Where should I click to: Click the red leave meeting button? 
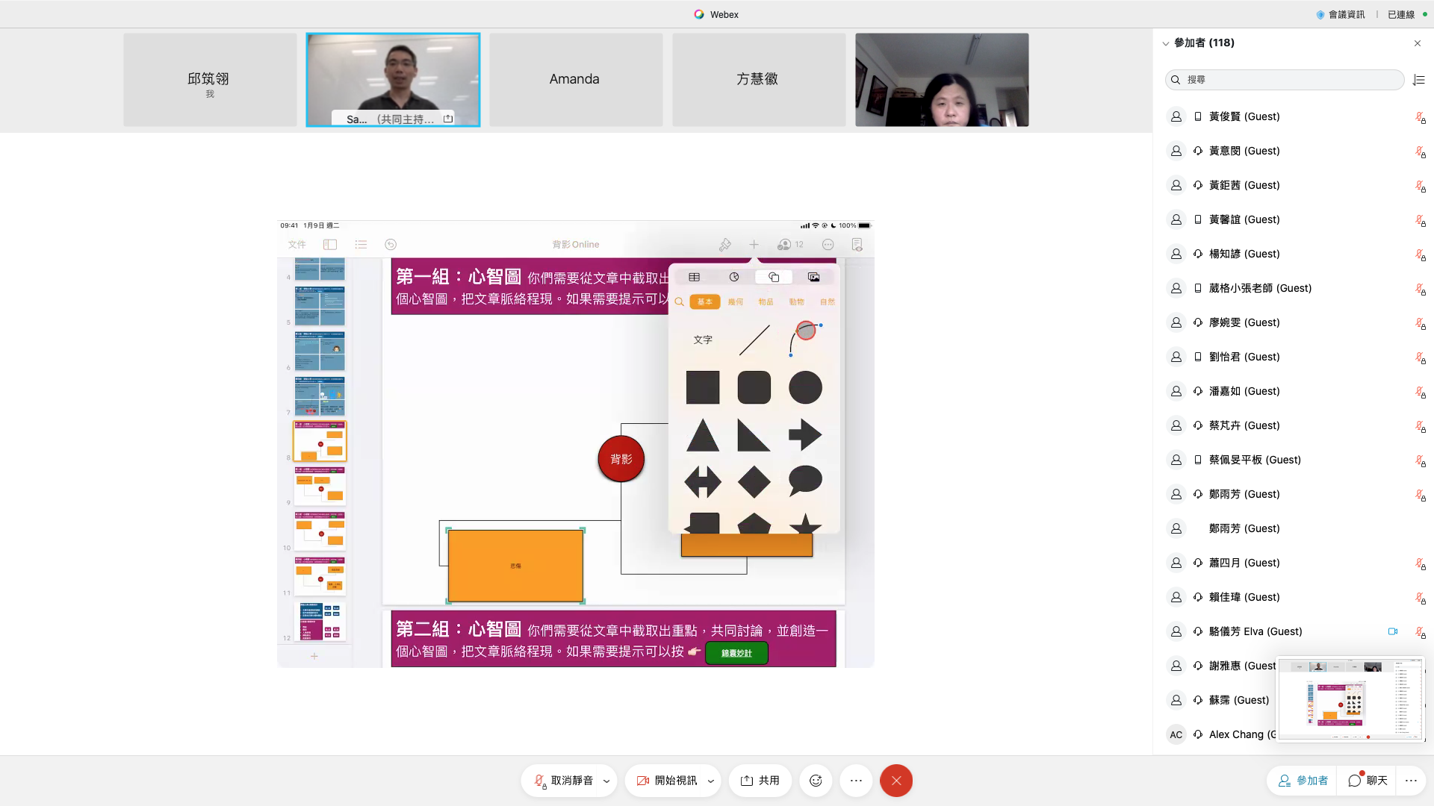pos(896,781)
